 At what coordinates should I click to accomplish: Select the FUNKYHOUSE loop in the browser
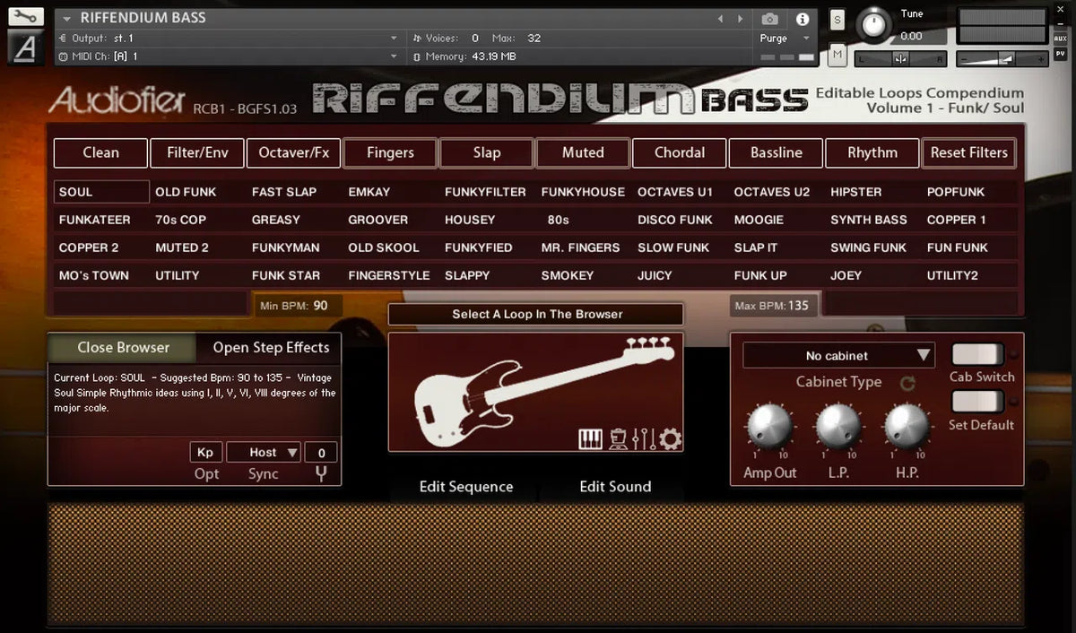(584, 191)
